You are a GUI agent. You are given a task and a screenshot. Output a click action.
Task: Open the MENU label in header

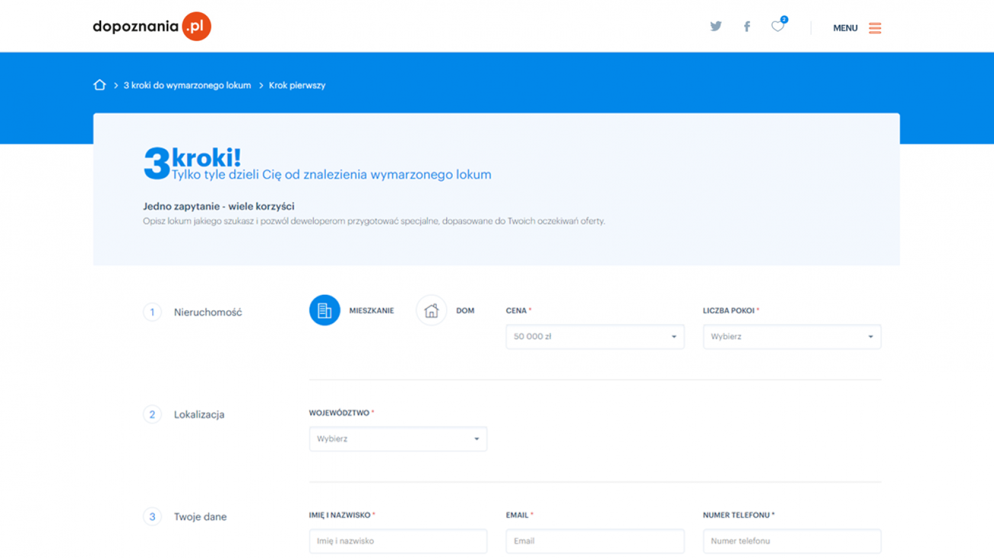point(845,28)
